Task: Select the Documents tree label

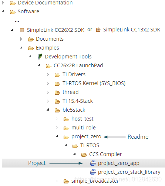Action: pos(50,39)
